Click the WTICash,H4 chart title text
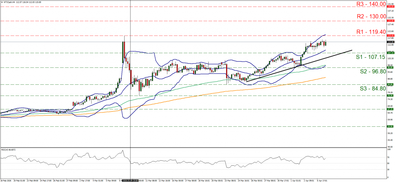 click(x=9, y=2)
